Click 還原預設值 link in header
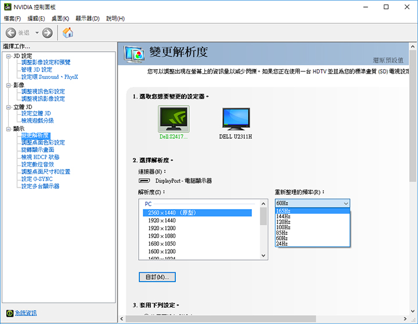This screenshot has height=324, width=418. (388, 60)
